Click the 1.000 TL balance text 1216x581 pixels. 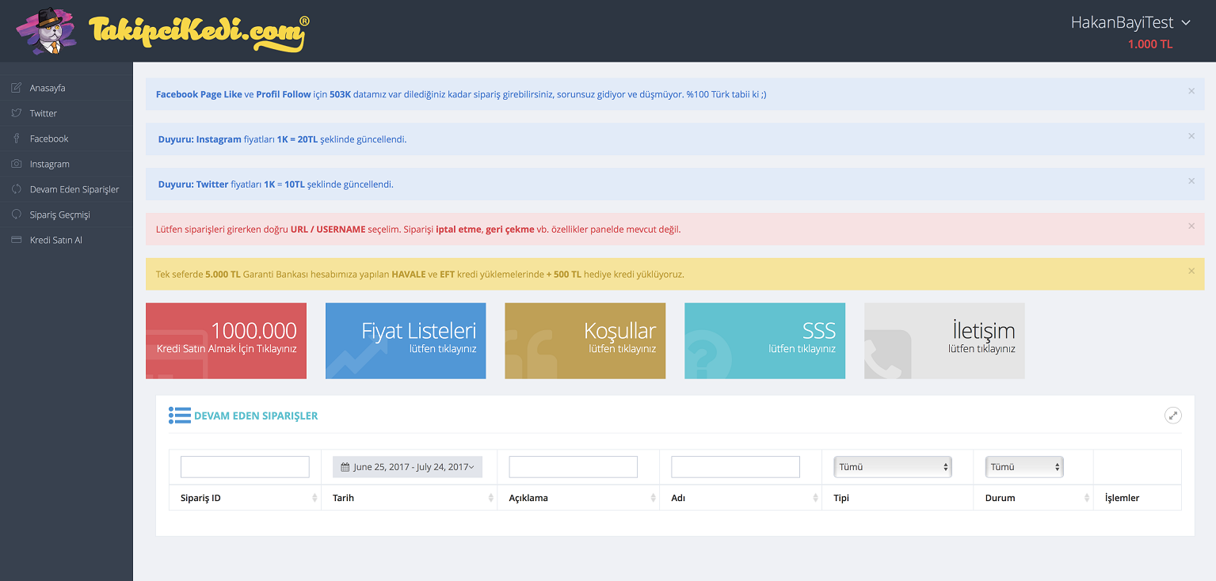click(x=1150, y=44)
